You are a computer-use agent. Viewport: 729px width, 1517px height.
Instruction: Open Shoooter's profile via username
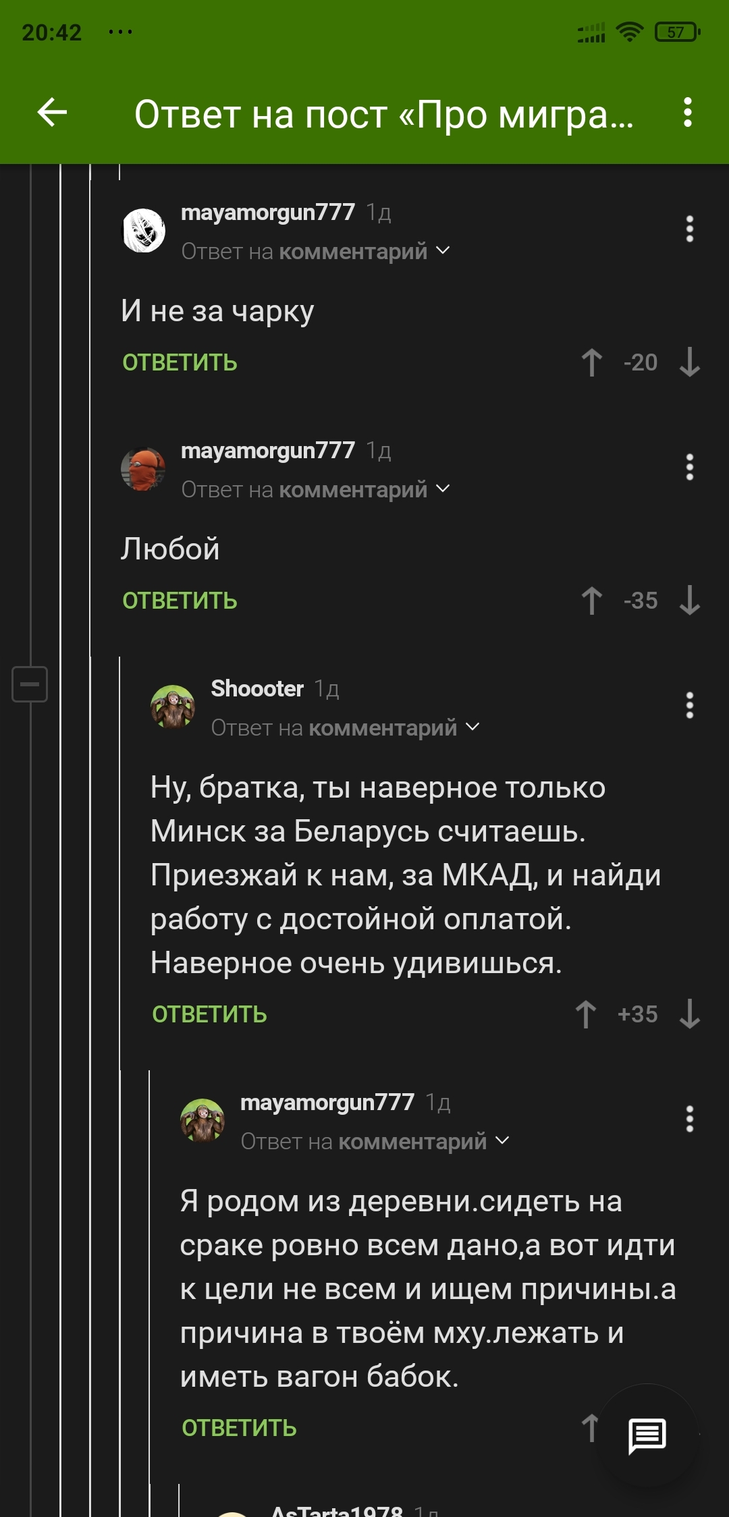[x=257, y=688]
